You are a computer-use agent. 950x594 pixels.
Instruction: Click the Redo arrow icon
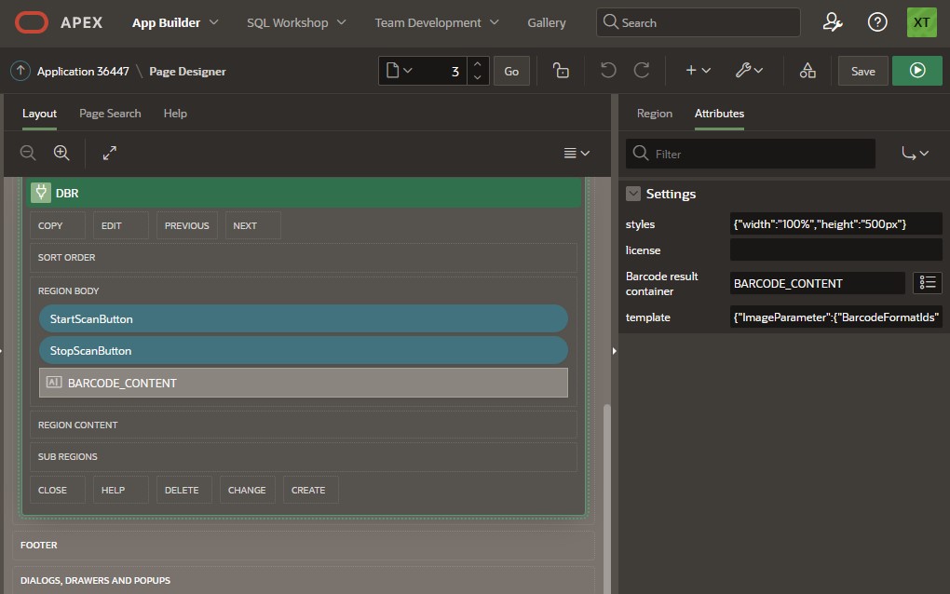tap(642, 71)
